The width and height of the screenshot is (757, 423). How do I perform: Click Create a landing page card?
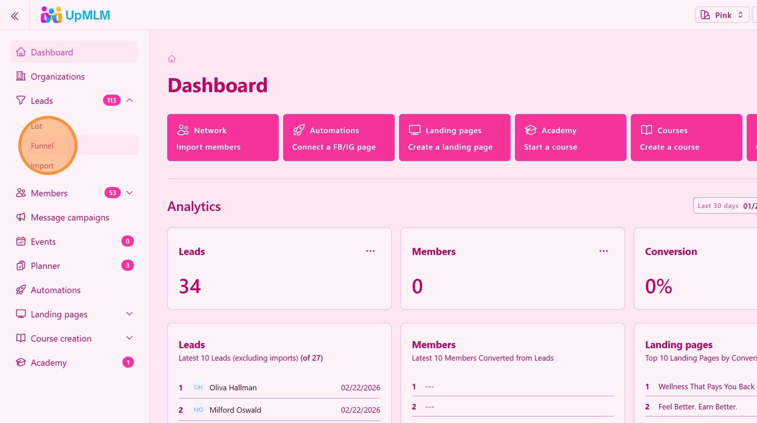coord(454,138)
